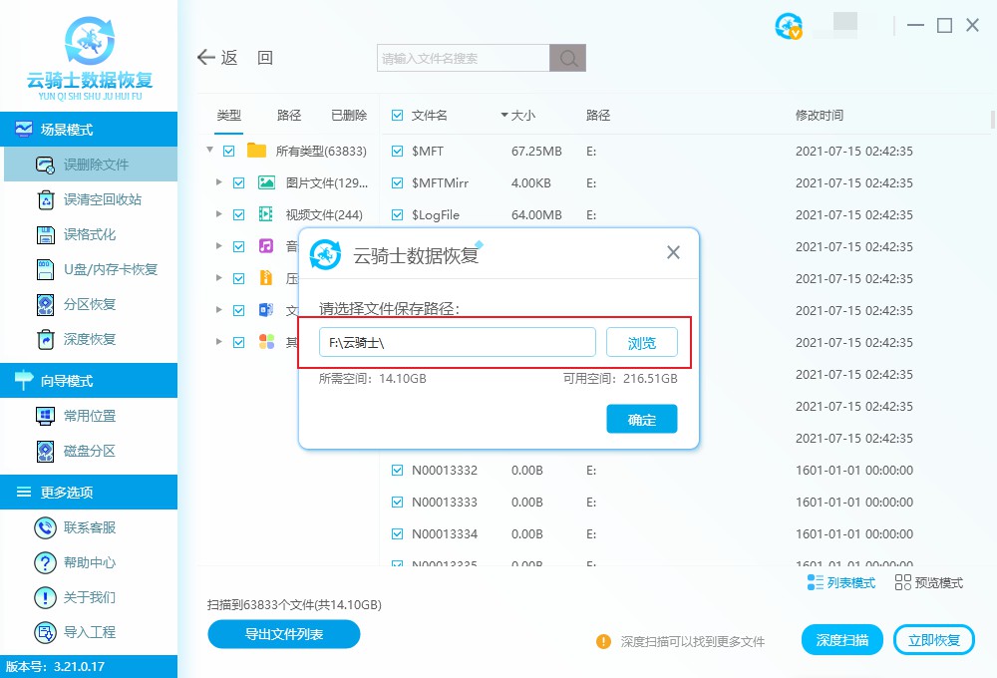Contact support via 联系客服 phone icon
Viewport: 997px width, 678px height.
[x=45, y=527]
